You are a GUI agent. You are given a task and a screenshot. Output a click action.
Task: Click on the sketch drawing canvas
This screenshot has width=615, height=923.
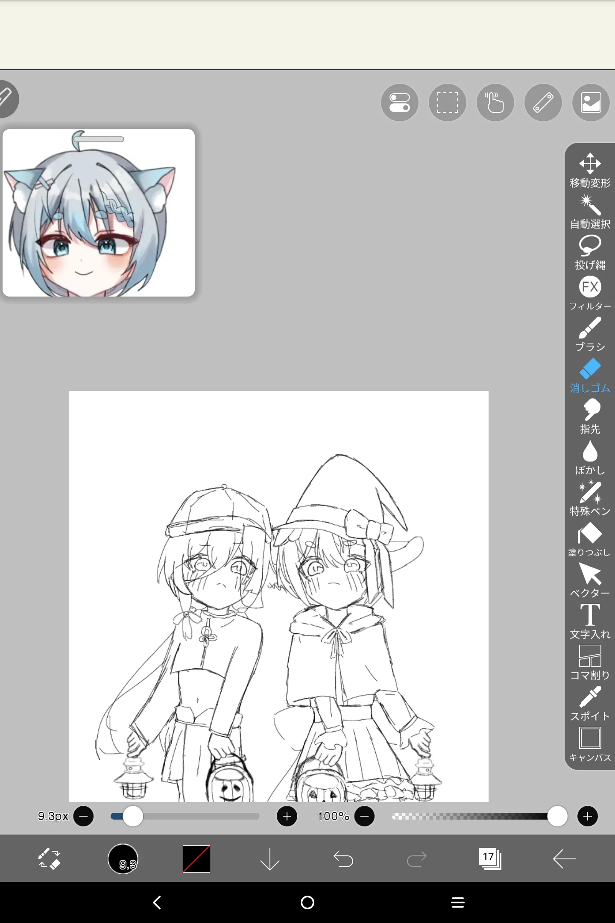click(x=279, y=596)
